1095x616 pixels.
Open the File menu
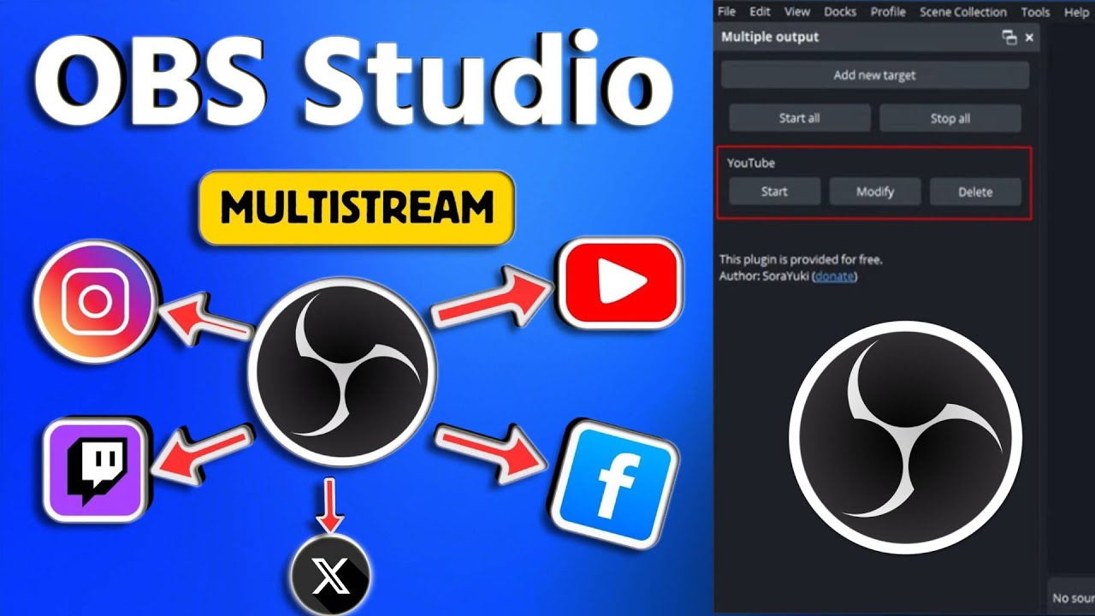pos(726,12)
